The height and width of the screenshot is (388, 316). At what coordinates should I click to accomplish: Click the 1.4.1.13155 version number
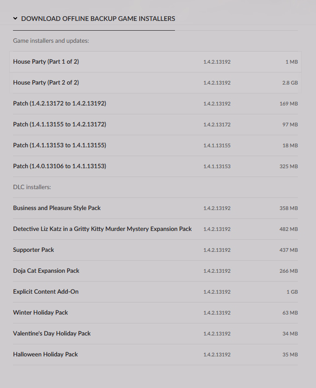click(x=217, y=145)
